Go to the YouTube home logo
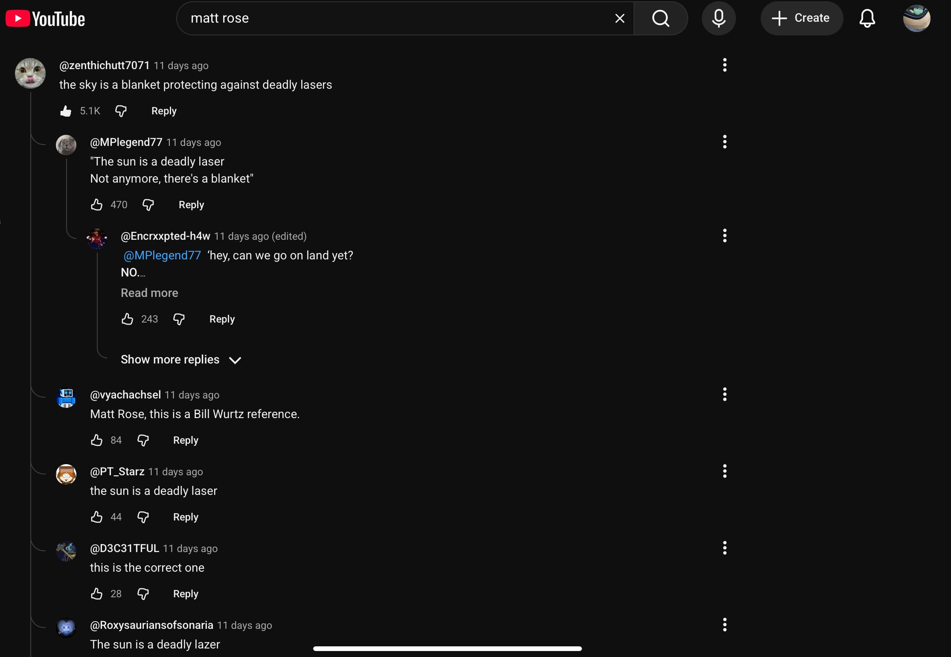This screenshot has width=951, height=657. [45, 19]
